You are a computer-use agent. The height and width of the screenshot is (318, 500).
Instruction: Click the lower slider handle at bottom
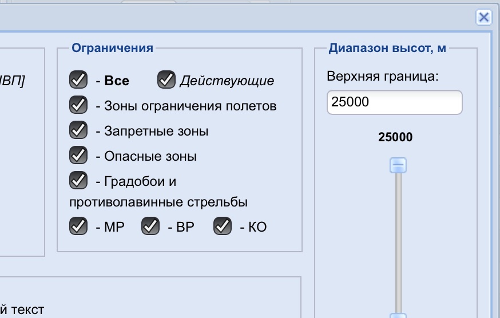click(x=398, y=315)
